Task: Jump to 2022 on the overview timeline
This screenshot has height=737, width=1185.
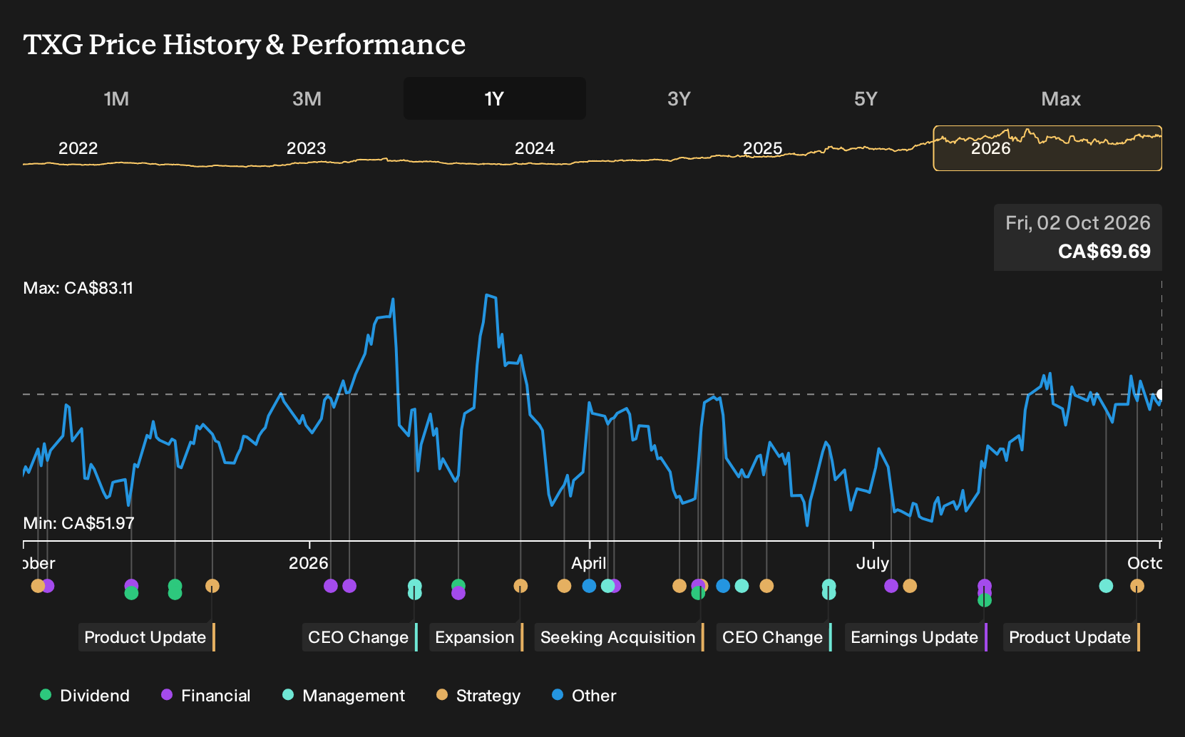Action: pyautogui.click(x=78, y=148)
